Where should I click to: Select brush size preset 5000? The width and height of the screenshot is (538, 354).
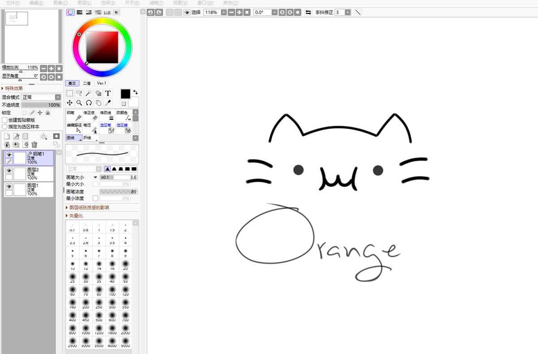tap(126, 343)
